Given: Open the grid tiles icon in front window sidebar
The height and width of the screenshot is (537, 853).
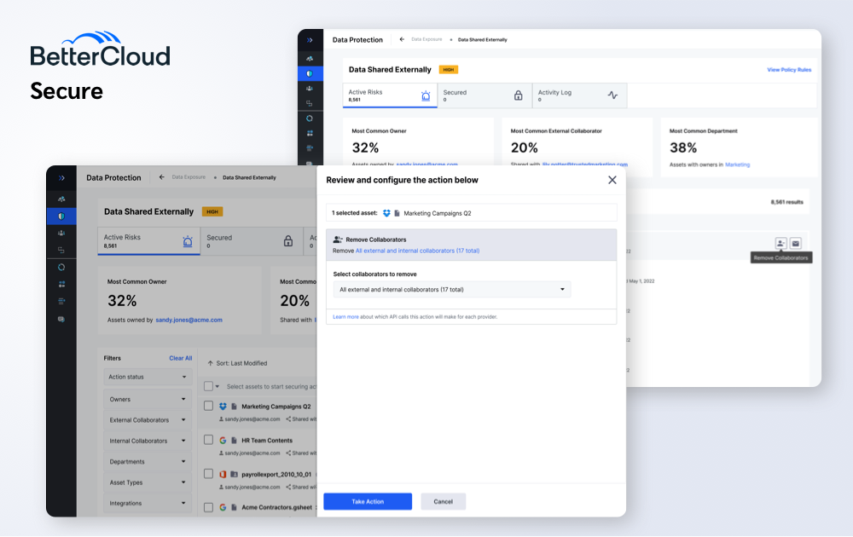Looking at the screenshot, I should [x=61, y=284].
